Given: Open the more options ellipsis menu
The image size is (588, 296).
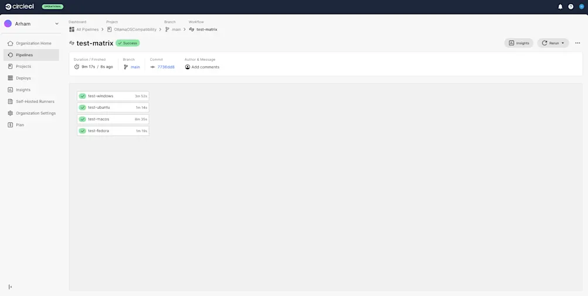Looking at the screenshot, I should (577, 43).
